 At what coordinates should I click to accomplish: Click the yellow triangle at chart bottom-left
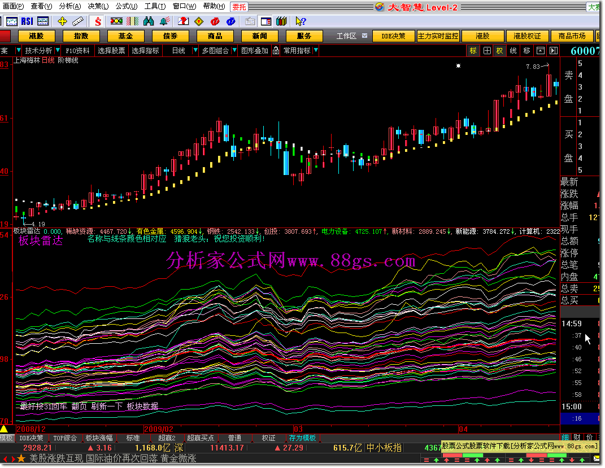pos(4,428)
